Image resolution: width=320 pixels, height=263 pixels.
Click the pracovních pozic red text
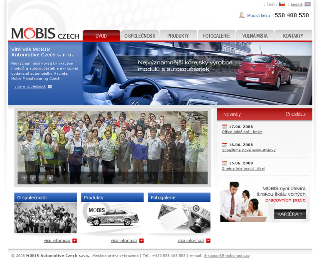[x=285, y=200]
